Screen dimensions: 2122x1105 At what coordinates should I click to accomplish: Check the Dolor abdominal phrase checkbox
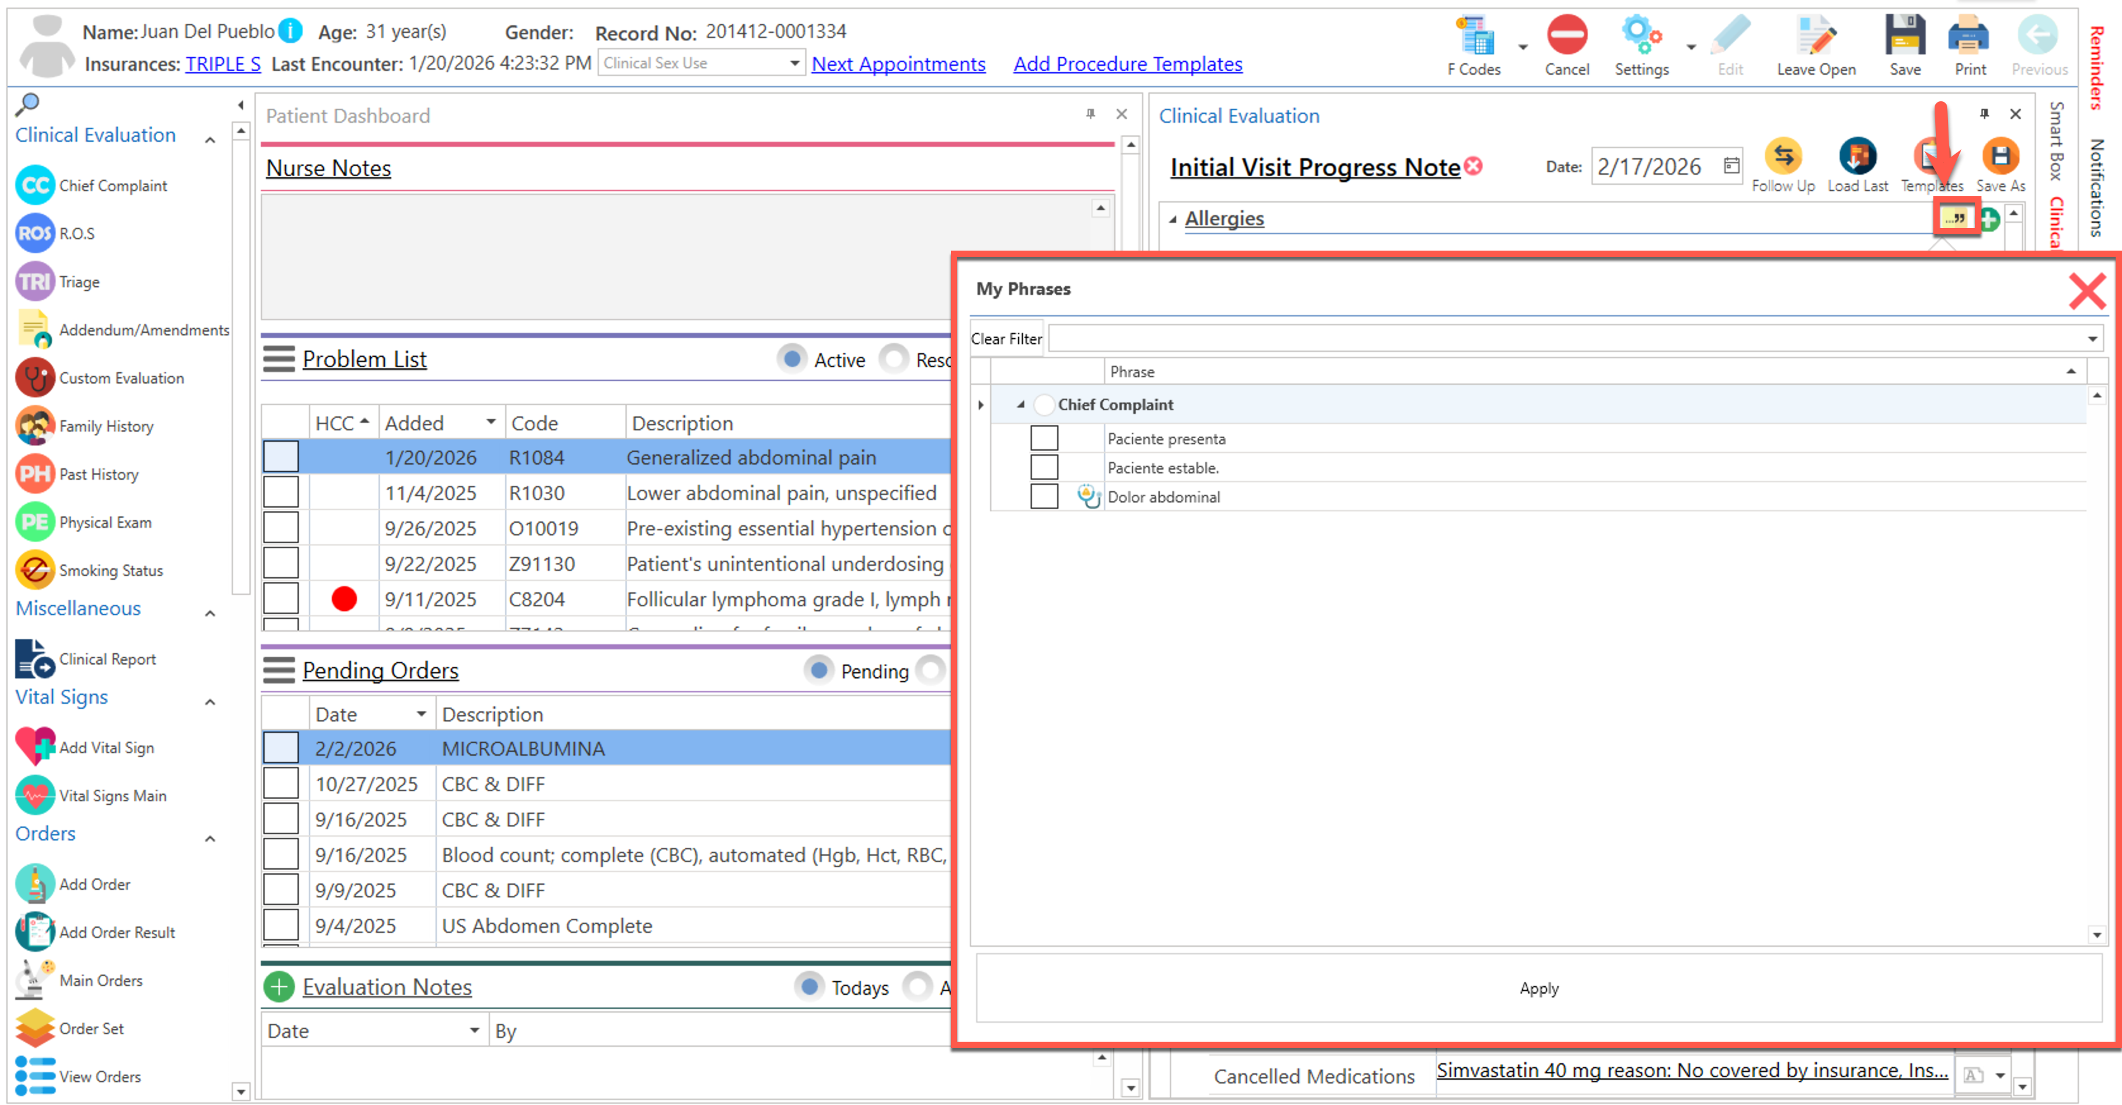click(x=1044, y=497)
